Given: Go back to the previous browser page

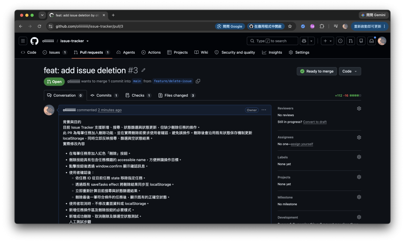Looking at the screenshot, I should click(x=21, y=26).
